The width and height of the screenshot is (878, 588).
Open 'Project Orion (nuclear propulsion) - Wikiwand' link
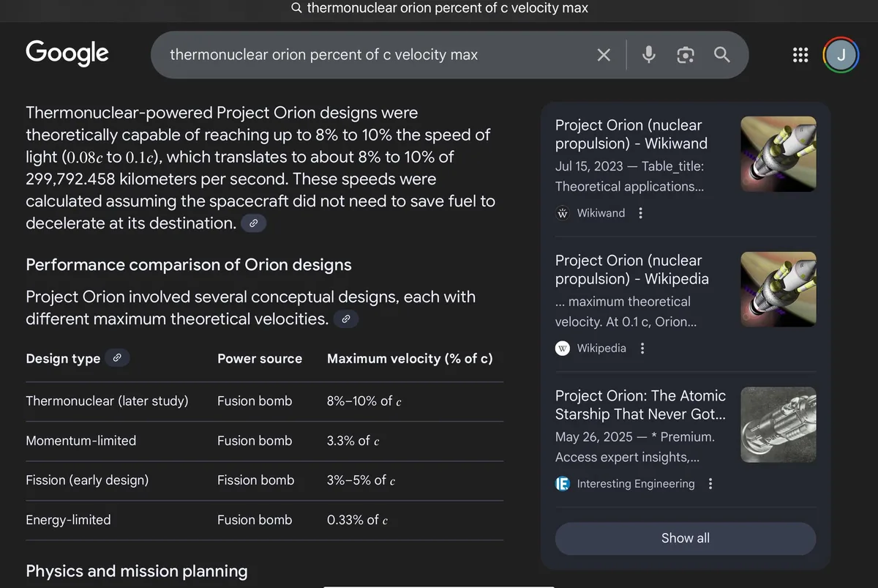631,135
